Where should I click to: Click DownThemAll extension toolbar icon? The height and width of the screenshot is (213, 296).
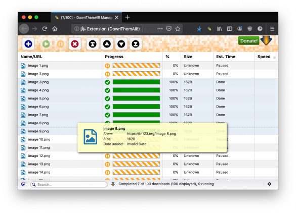click(x=209, y=29)
